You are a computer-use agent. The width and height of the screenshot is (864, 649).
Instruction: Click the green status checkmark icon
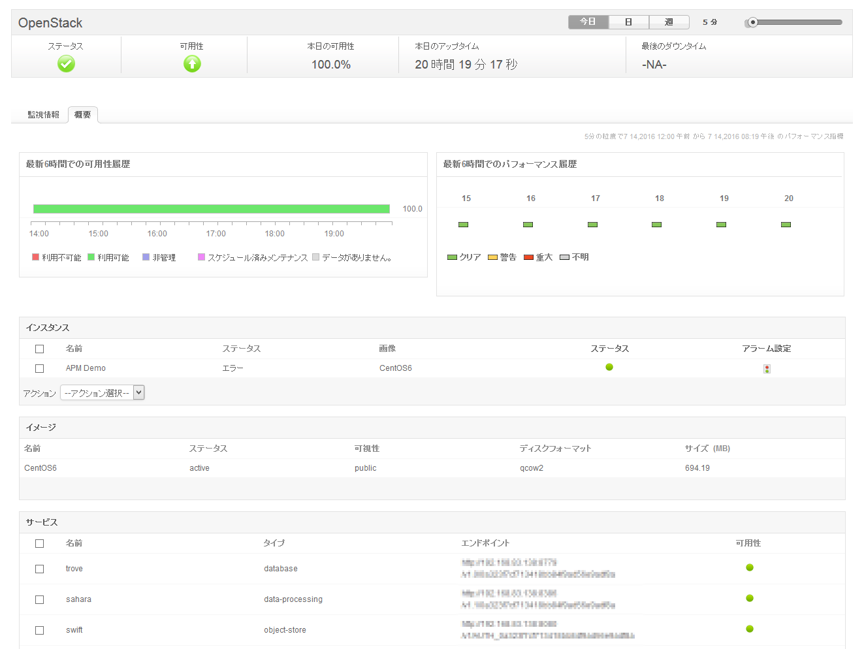(x=66, y=63)
